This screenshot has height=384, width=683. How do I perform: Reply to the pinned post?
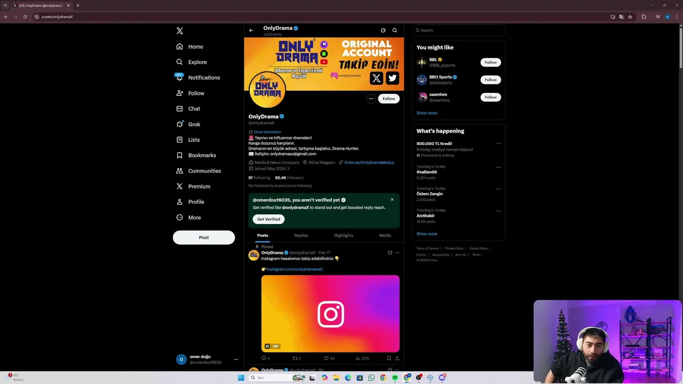click(x=265, y=358)
